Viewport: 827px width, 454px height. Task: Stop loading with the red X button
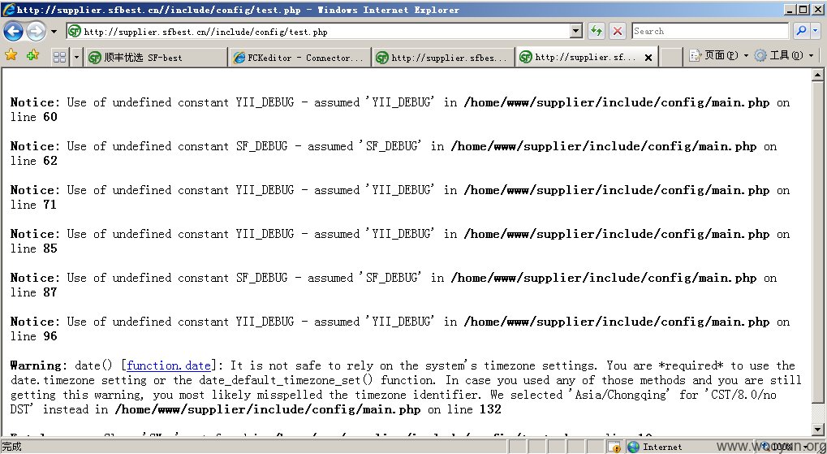pyautogui.click(x=617, y=31)
